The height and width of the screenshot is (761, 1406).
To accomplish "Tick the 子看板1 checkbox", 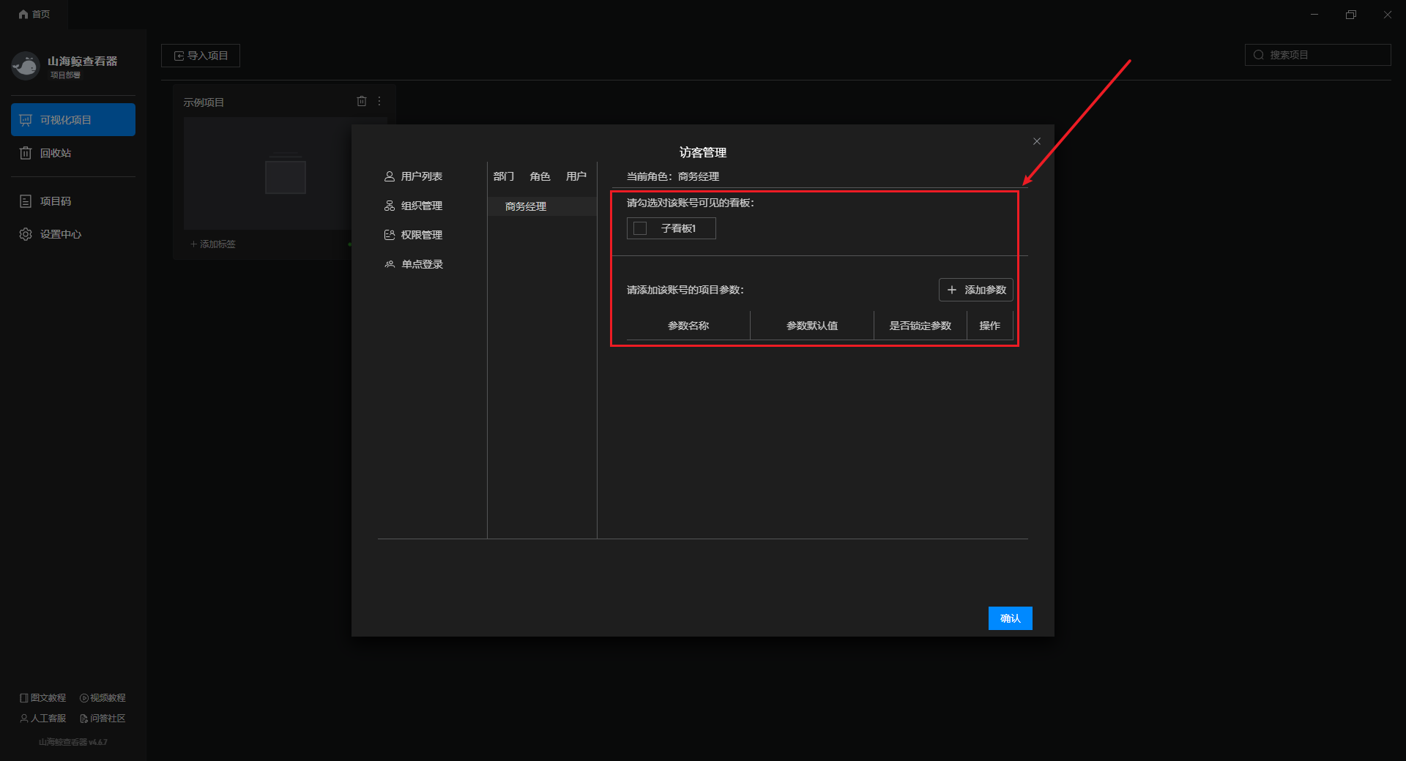I will (x=640, y=228).
